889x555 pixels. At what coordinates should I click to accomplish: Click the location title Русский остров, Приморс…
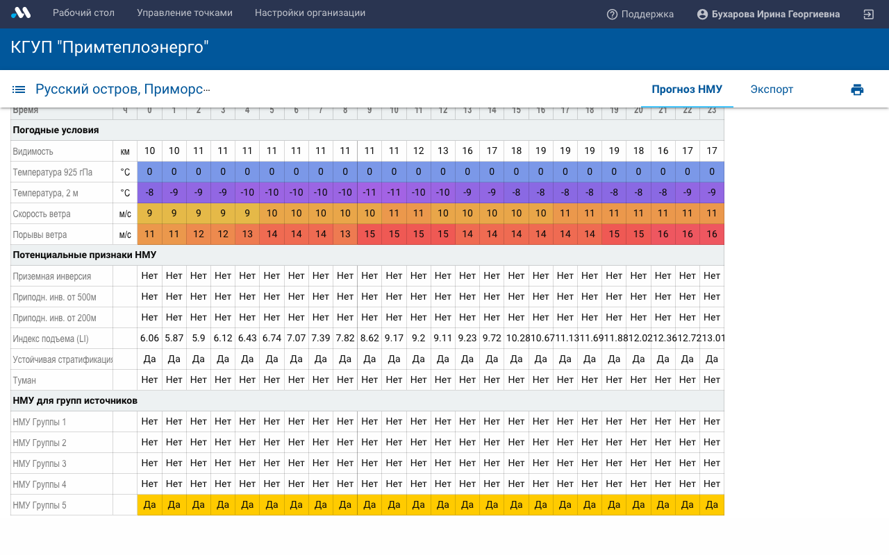tap(122, 89)
